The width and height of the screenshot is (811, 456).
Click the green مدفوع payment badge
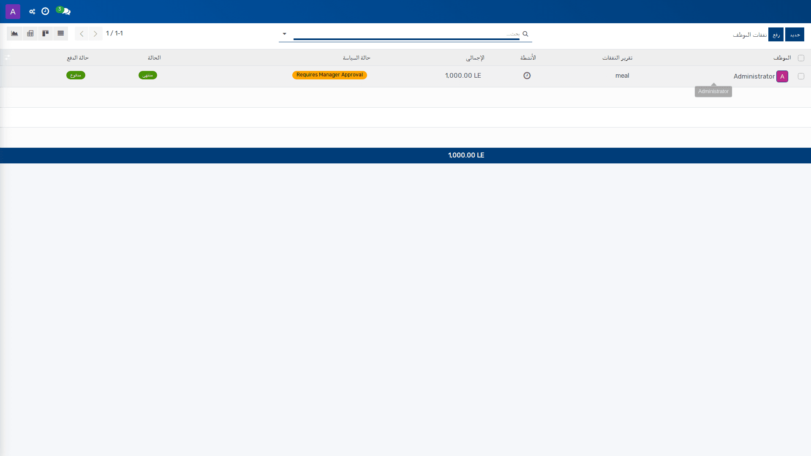pyautogui.click(x=76, y=75)
